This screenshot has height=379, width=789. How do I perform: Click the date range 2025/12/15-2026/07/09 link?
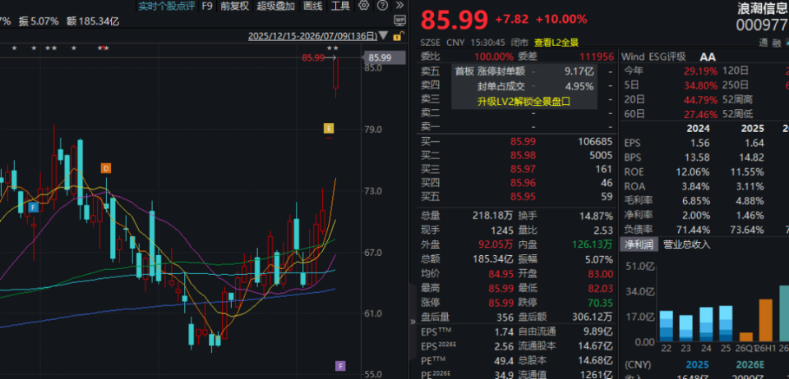pos(312,36)
